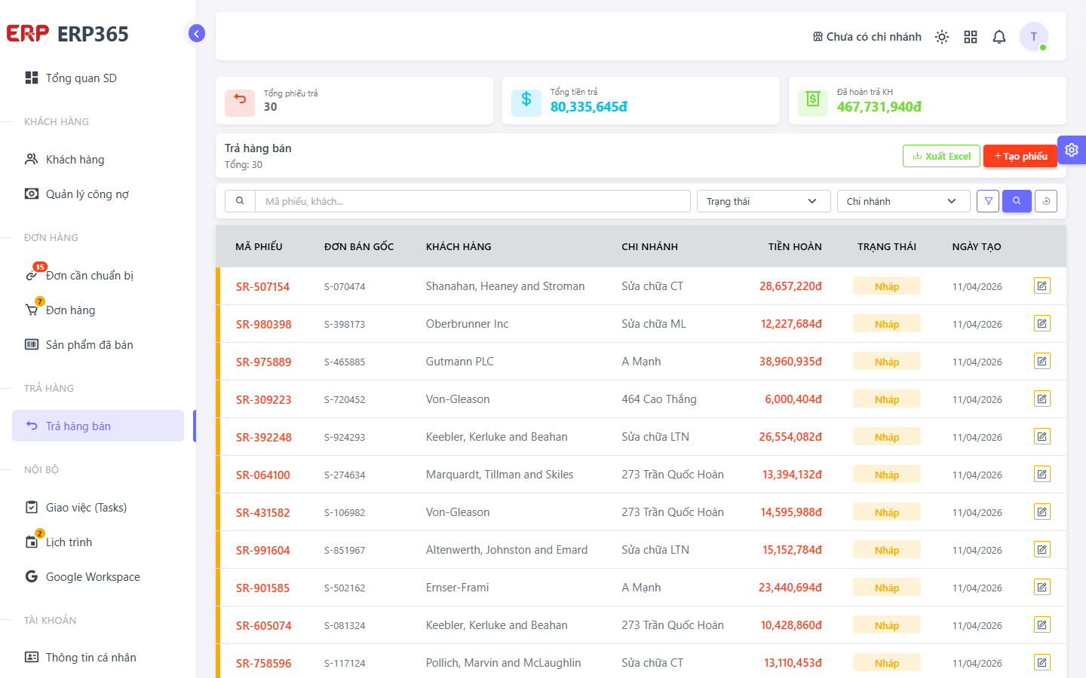
Task: Click the purple search button
Action: tap(1017, 201)
